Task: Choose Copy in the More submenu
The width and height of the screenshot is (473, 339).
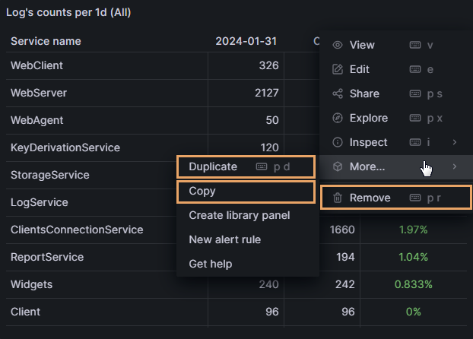Action: [x=202, y=192]
